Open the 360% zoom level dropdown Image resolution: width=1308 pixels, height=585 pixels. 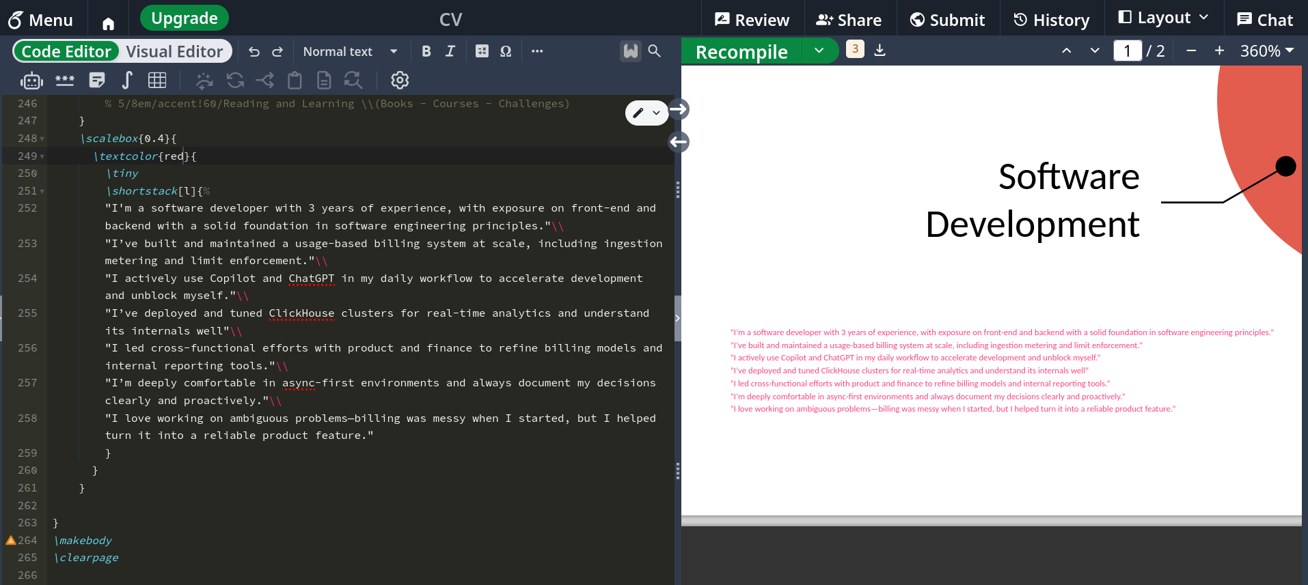(x=1267, y=51)
